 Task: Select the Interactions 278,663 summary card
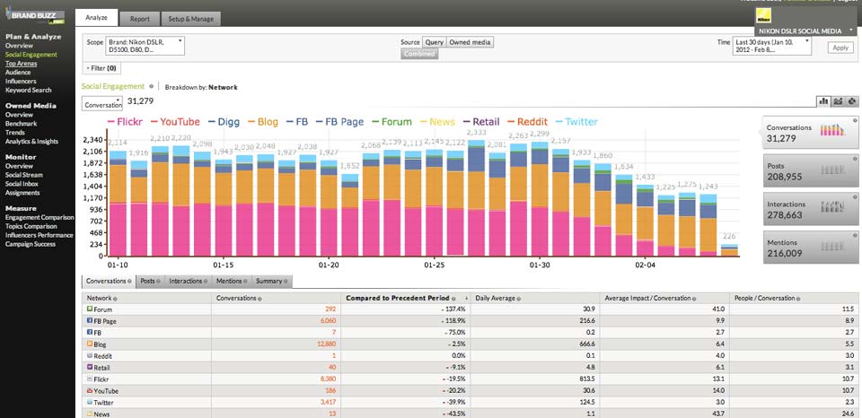(811, 209)
